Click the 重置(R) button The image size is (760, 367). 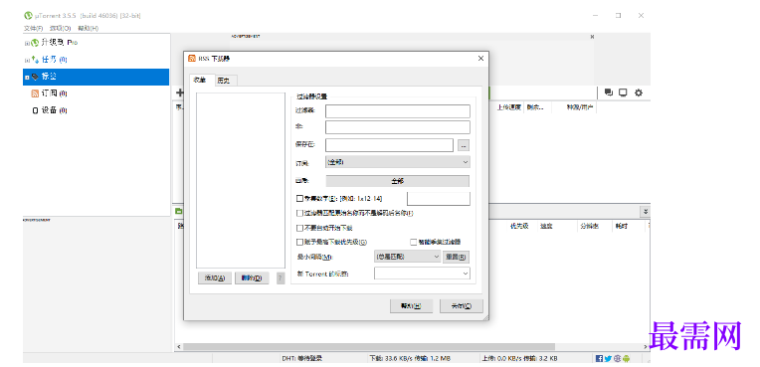pyautogui.click(x=456, y=257)
